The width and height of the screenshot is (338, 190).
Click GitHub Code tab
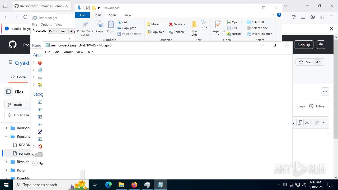coord(18,77)
